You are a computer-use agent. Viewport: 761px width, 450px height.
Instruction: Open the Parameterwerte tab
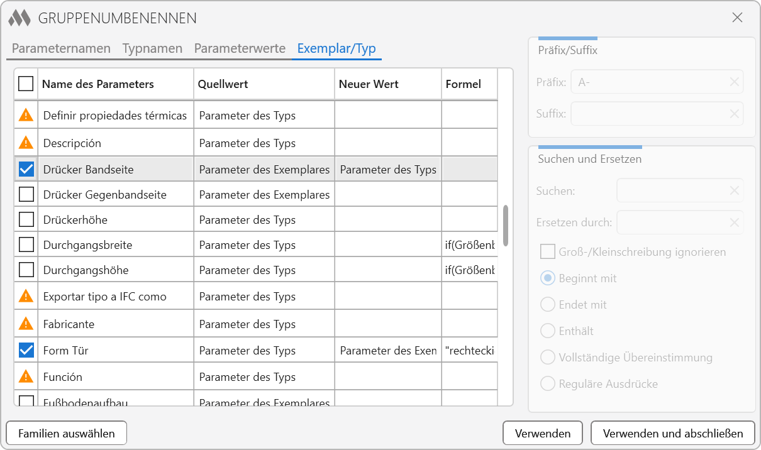[x=240, y=48]
